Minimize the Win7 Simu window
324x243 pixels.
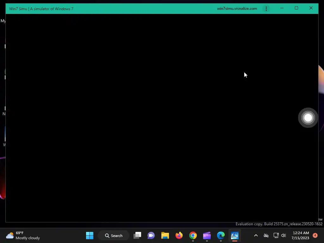click(282, 8)
